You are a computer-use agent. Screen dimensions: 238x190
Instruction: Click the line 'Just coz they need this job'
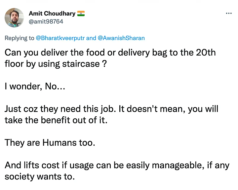111,109
